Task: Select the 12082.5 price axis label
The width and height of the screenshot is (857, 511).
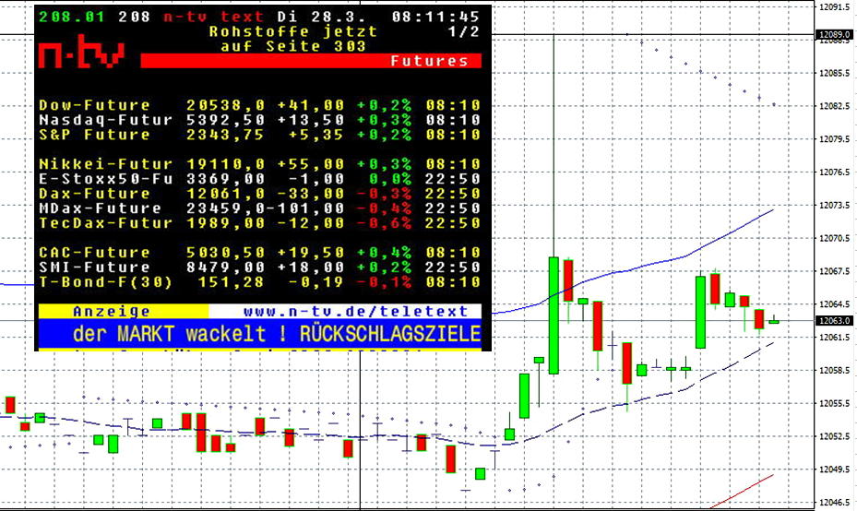Action: pyautogui.click(x=835, y=106)
